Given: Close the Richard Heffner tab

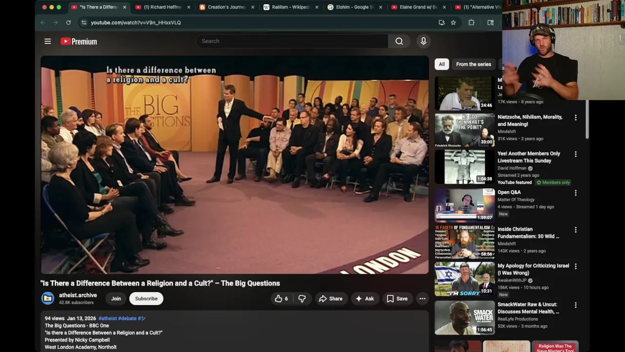Looking at the screenshot, I should click(x=188, y=7).
